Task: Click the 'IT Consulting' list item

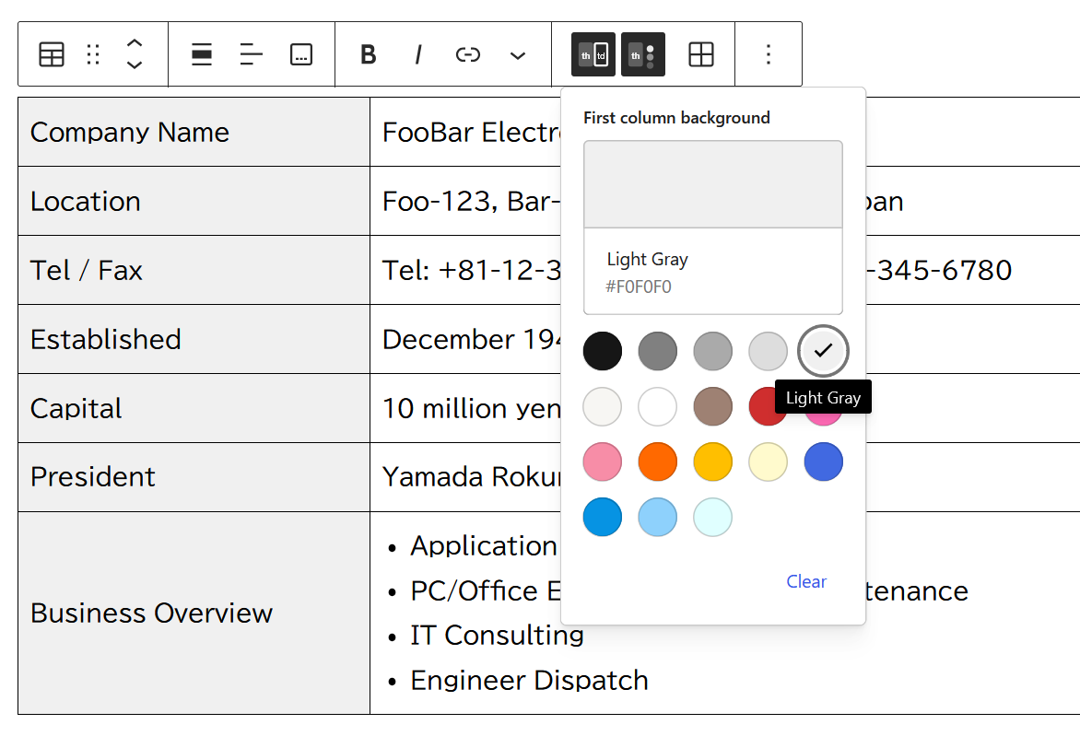Action: [x=497, y=636]
